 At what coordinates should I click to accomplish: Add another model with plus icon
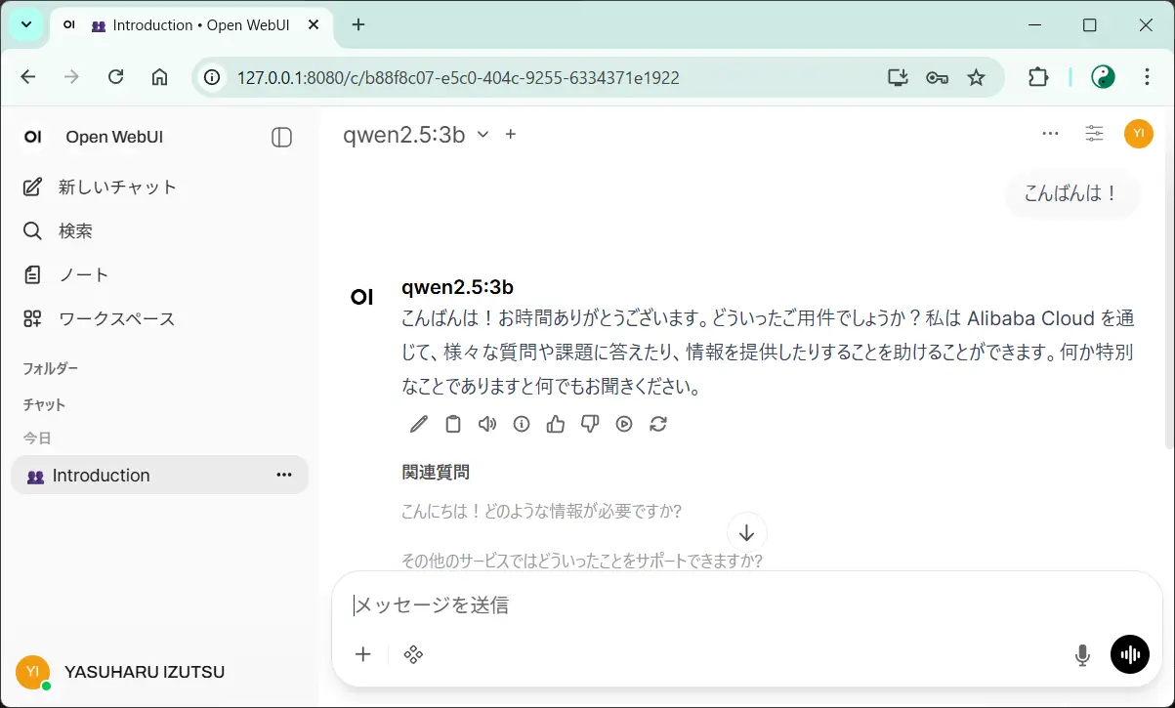(x=510, y=135)
